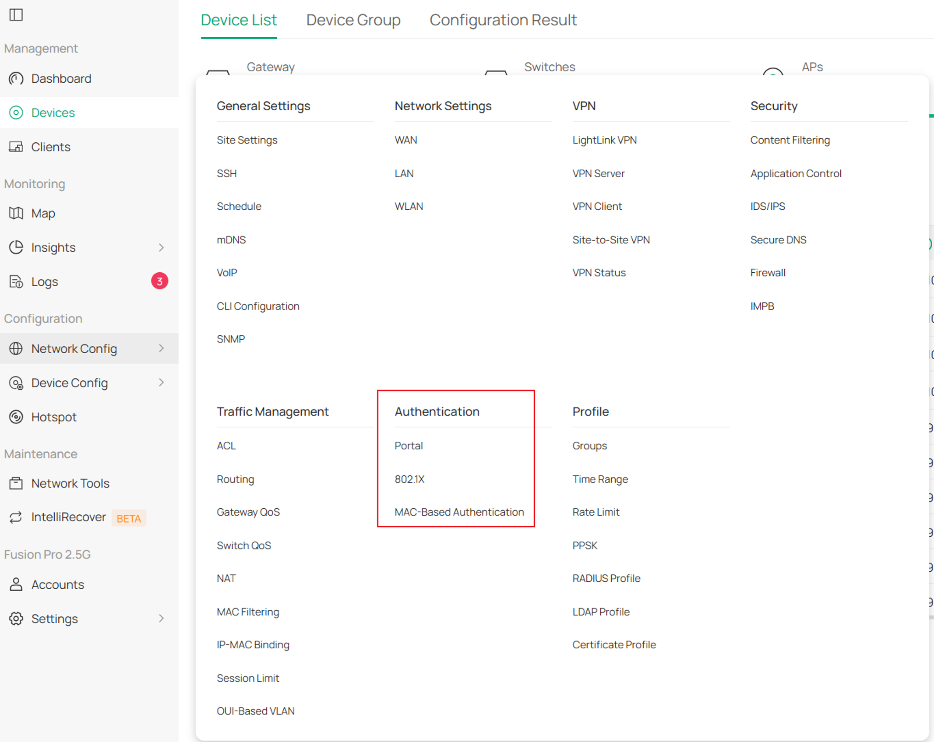This screenshot has height=742, width=934.
Task: Go to RADIUS Profile page
Action: 606,579
